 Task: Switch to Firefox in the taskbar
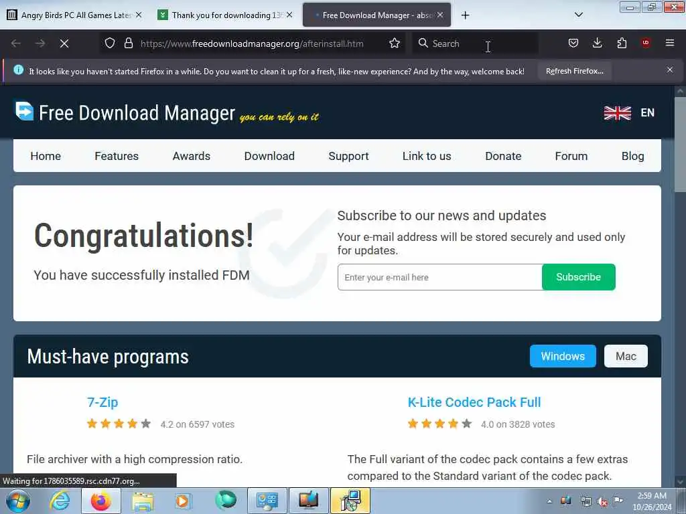click(100, 501)
